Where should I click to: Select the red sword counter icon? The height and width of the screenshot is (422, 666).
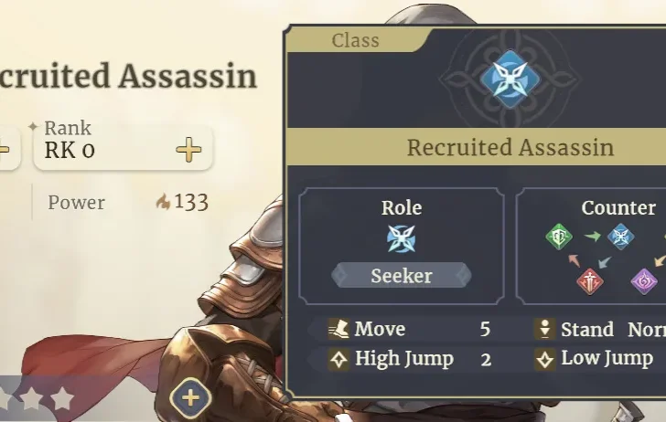(590, 280)
